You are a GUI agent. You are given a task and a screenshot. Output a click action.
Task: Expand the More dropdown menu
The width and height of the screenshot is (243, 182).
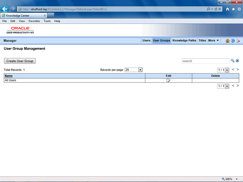pyautogui.click(x=213, y=41)
